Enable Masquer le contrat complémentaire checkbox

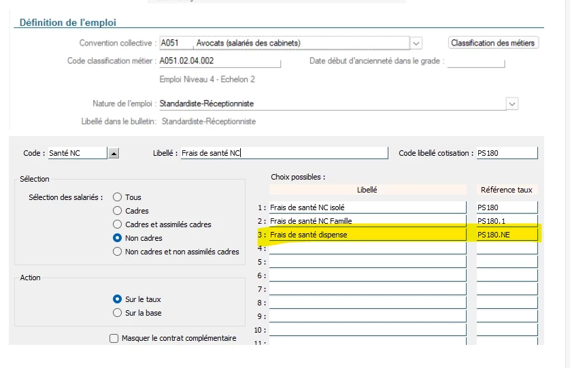pos(114,338)
